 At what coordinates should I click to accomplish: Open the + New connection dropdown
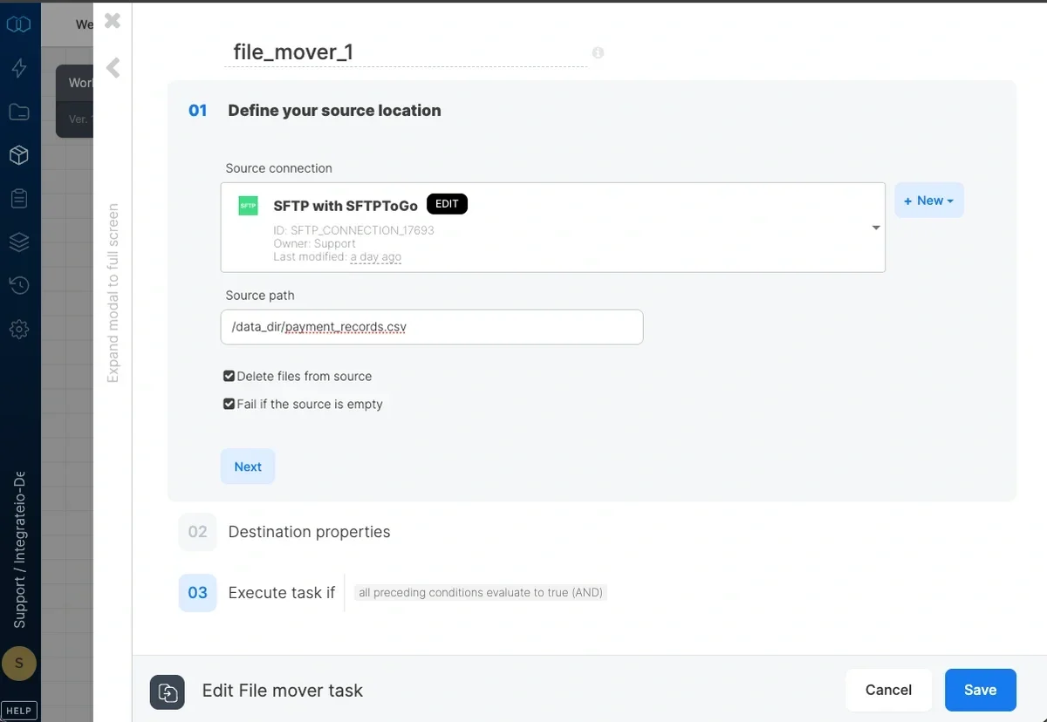pyautogui.click(x=928, y=200)
